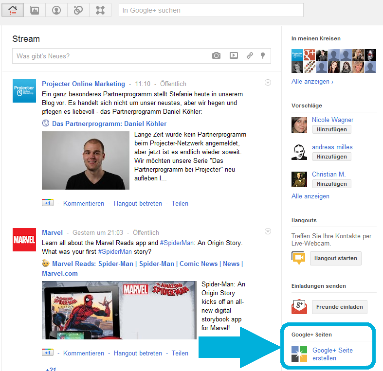383x371 pixels.
Task: Click +1 button on Marvel post
Action: click(48, 353)
